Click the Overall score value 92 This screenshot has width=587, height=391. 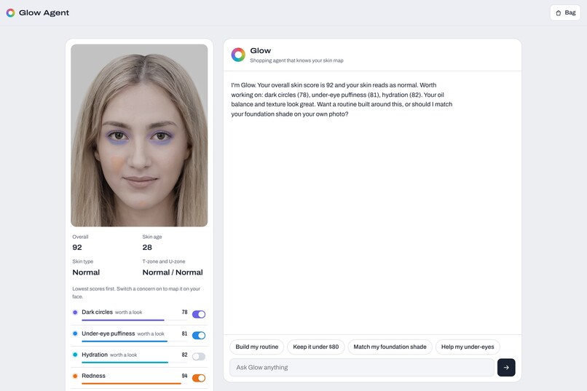(x=77, y=248)
